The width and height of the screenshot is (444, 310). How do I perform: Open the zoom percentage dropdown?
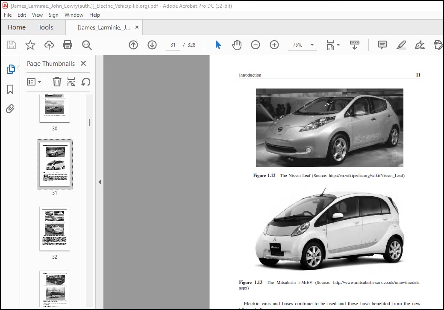tap(312, 45)
